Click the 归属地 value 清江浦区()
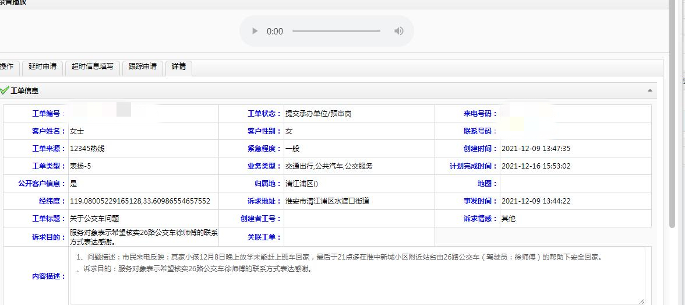 [x=302, y=184]
